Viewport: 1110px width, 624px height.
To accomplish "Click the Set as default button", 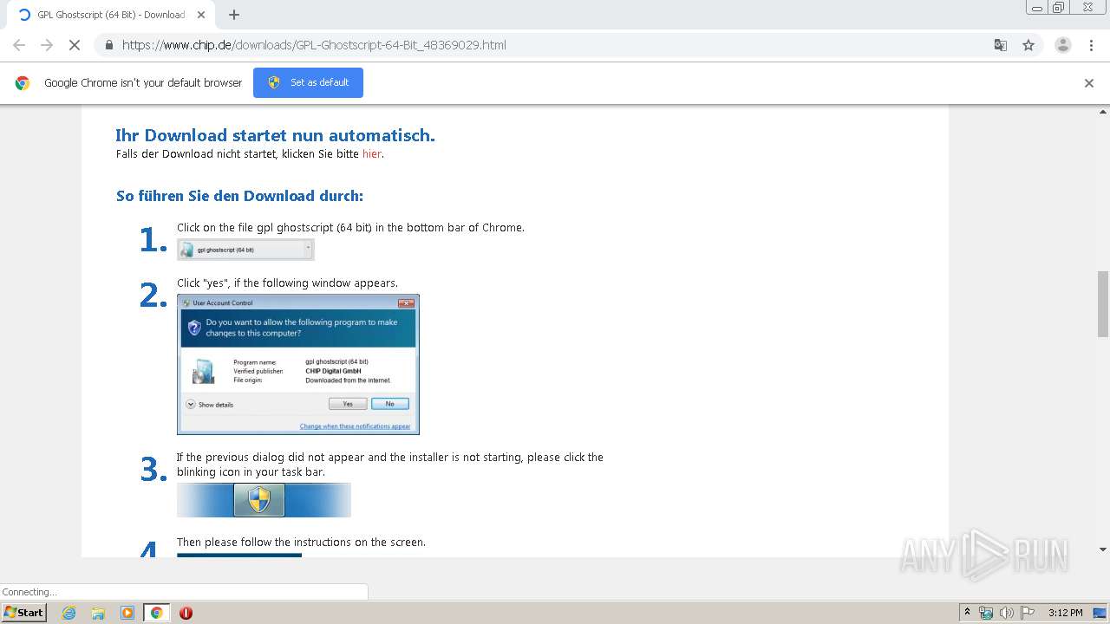I will [308, 82].
